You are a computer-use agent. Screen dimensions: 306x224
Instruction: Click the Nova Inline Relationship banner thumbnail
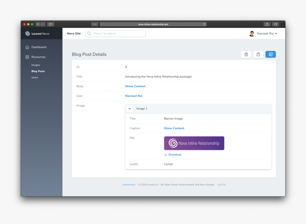pyautogui.click(x=194, y=143)
